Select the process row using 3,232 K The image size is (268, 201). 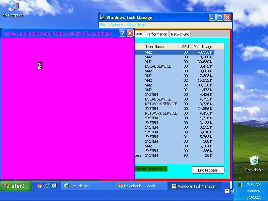(x=175, y=127)
